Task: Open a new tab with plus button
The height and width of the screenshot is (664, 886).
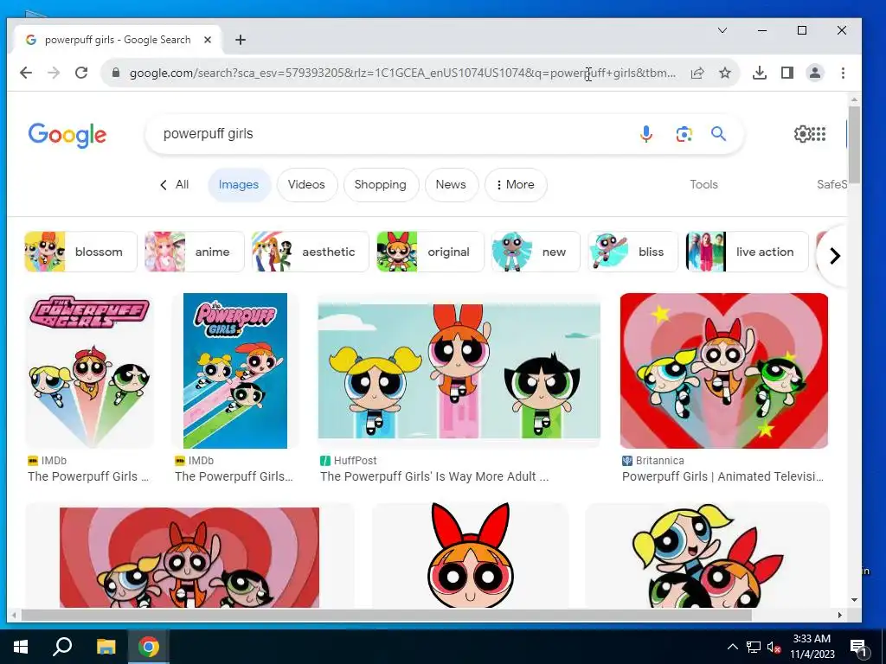Action: pyautogui.click(x=241, y=40)
